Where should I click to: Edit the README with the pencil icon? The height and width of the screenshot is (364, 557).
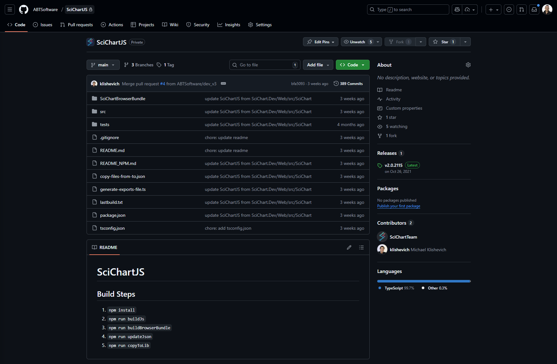pyautogui.click(x=349, y=247)
